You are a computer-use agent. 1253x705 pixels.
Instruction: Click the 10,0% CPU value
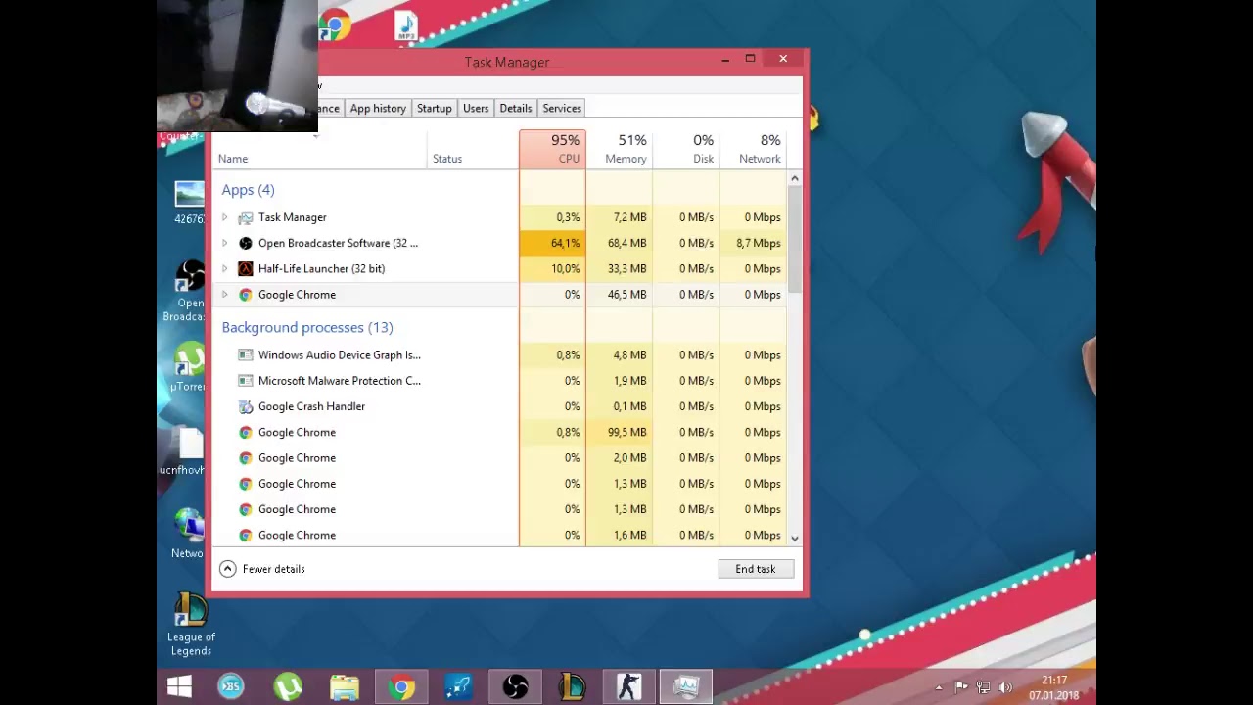[565, 268]
